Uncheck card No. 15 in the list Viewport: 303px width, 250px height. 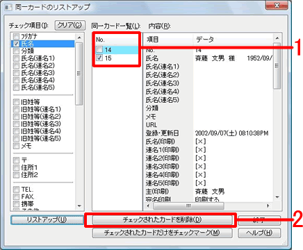click(99, 58)
